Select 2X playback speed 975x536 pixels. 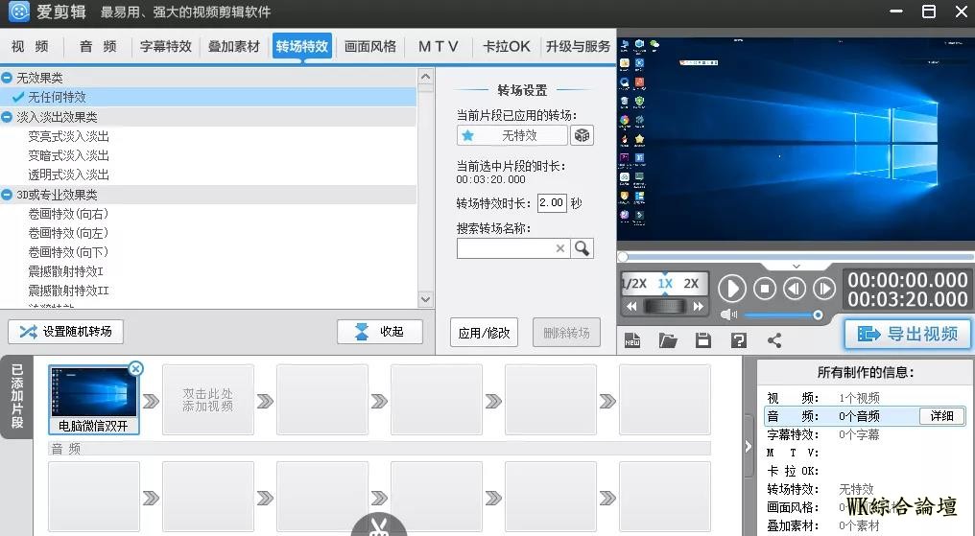(692, 283)
